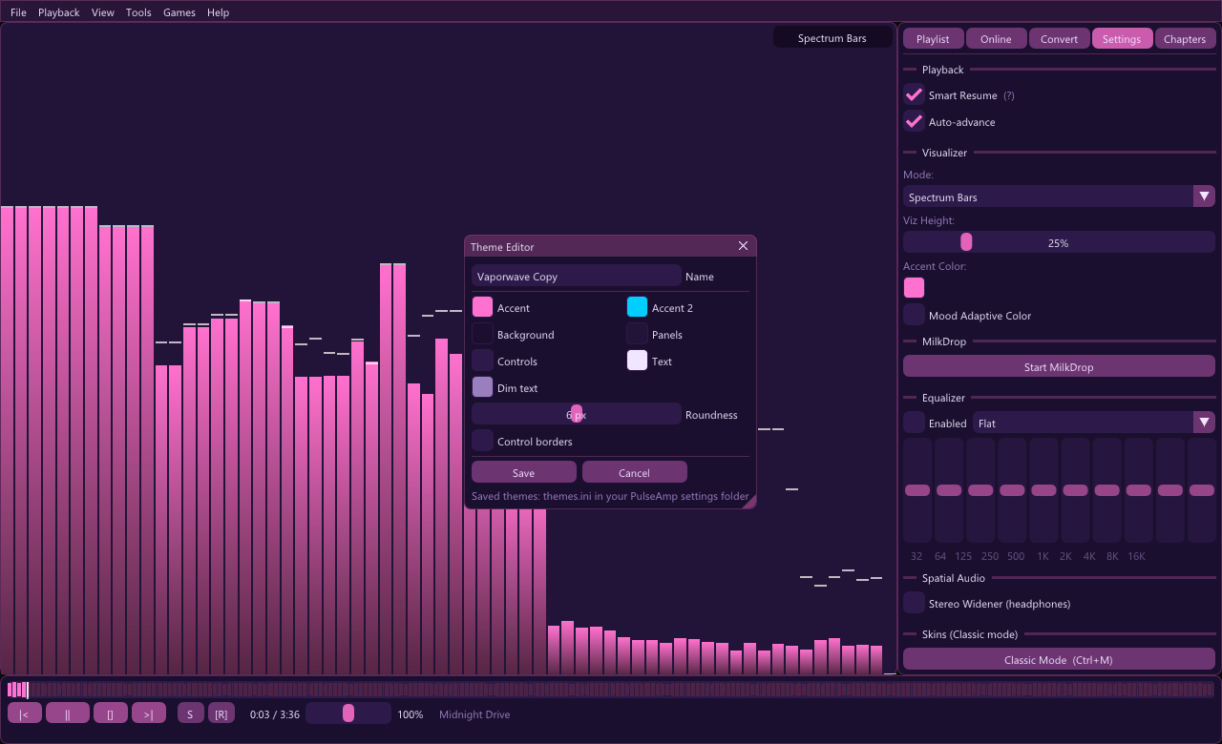Click the [R] button in transport bar
This screenshot has height=744, width=1222.
(x=221, y=713)
